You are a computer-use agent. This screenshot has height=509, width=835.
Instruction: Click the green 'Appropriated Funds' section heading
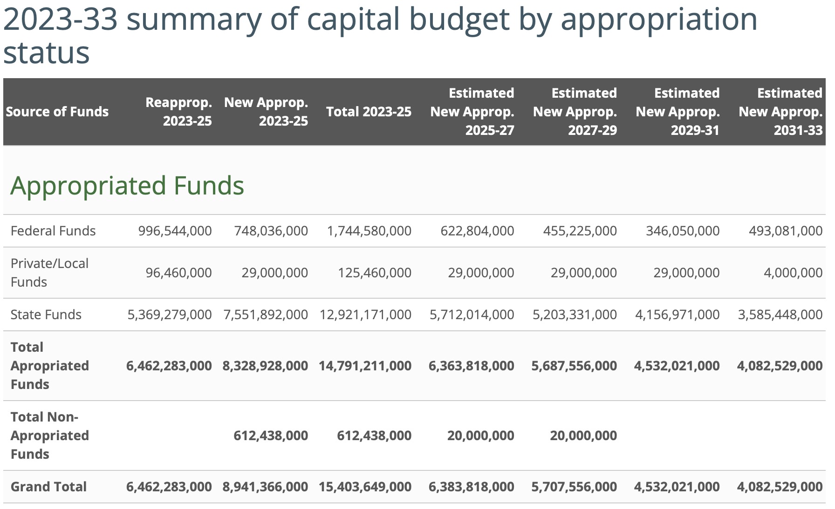[x=127, y=186]
